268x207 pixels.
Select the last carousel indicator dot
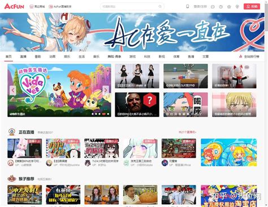click(x=108, y=114)
